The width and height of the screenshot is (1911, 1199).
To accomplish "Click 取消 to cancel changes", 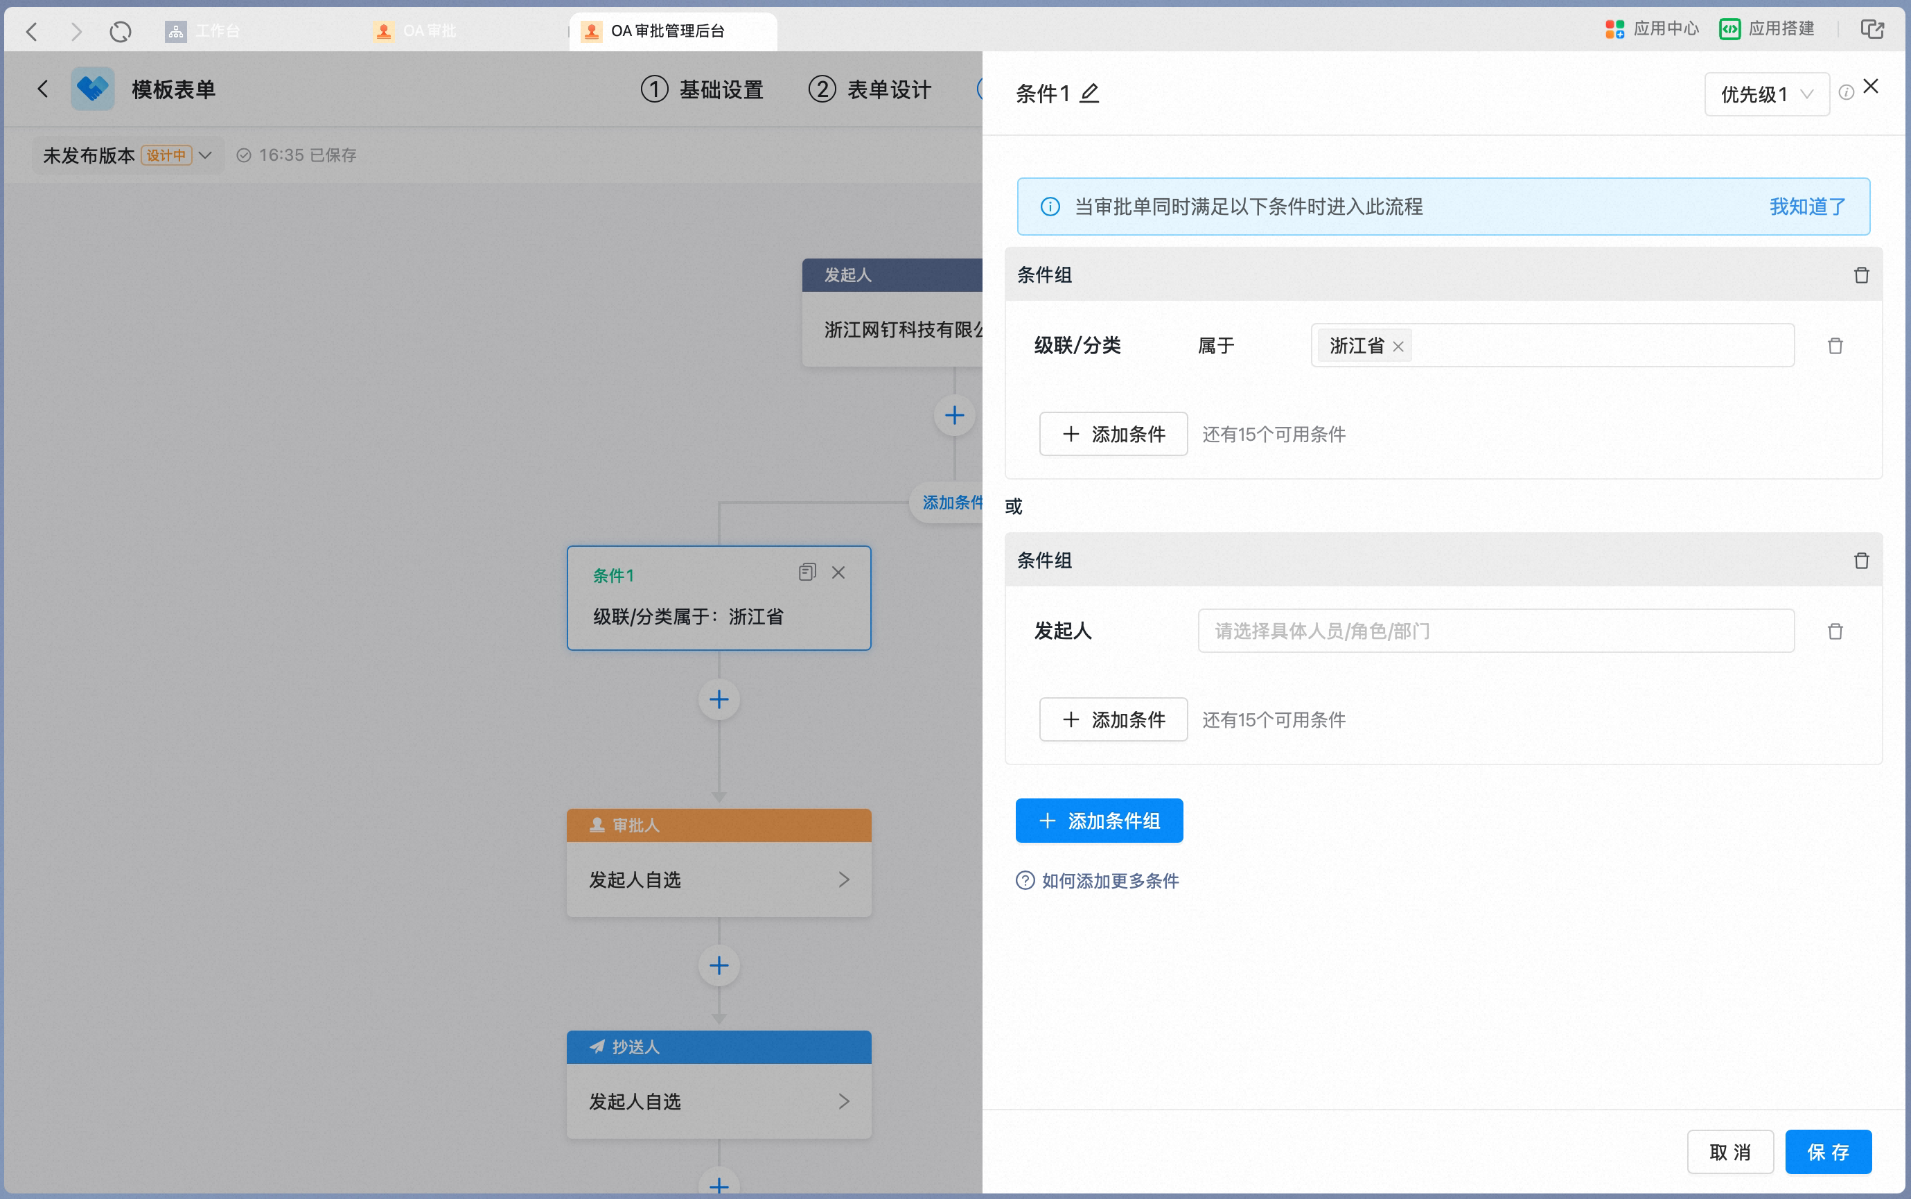I will (1730, 1152).
